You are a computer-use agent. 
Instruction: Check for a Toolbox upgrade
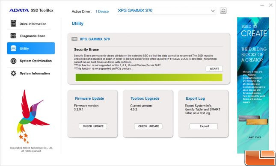[x=148, y=126]
